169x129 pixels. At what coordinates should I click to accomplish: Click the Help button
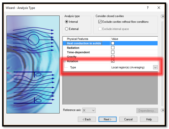pos(149,119)
